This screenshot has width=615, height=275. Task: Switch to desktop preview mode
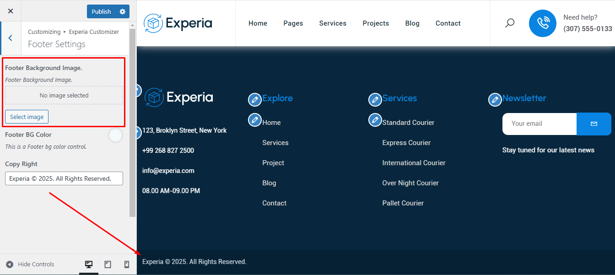[89, 264]
